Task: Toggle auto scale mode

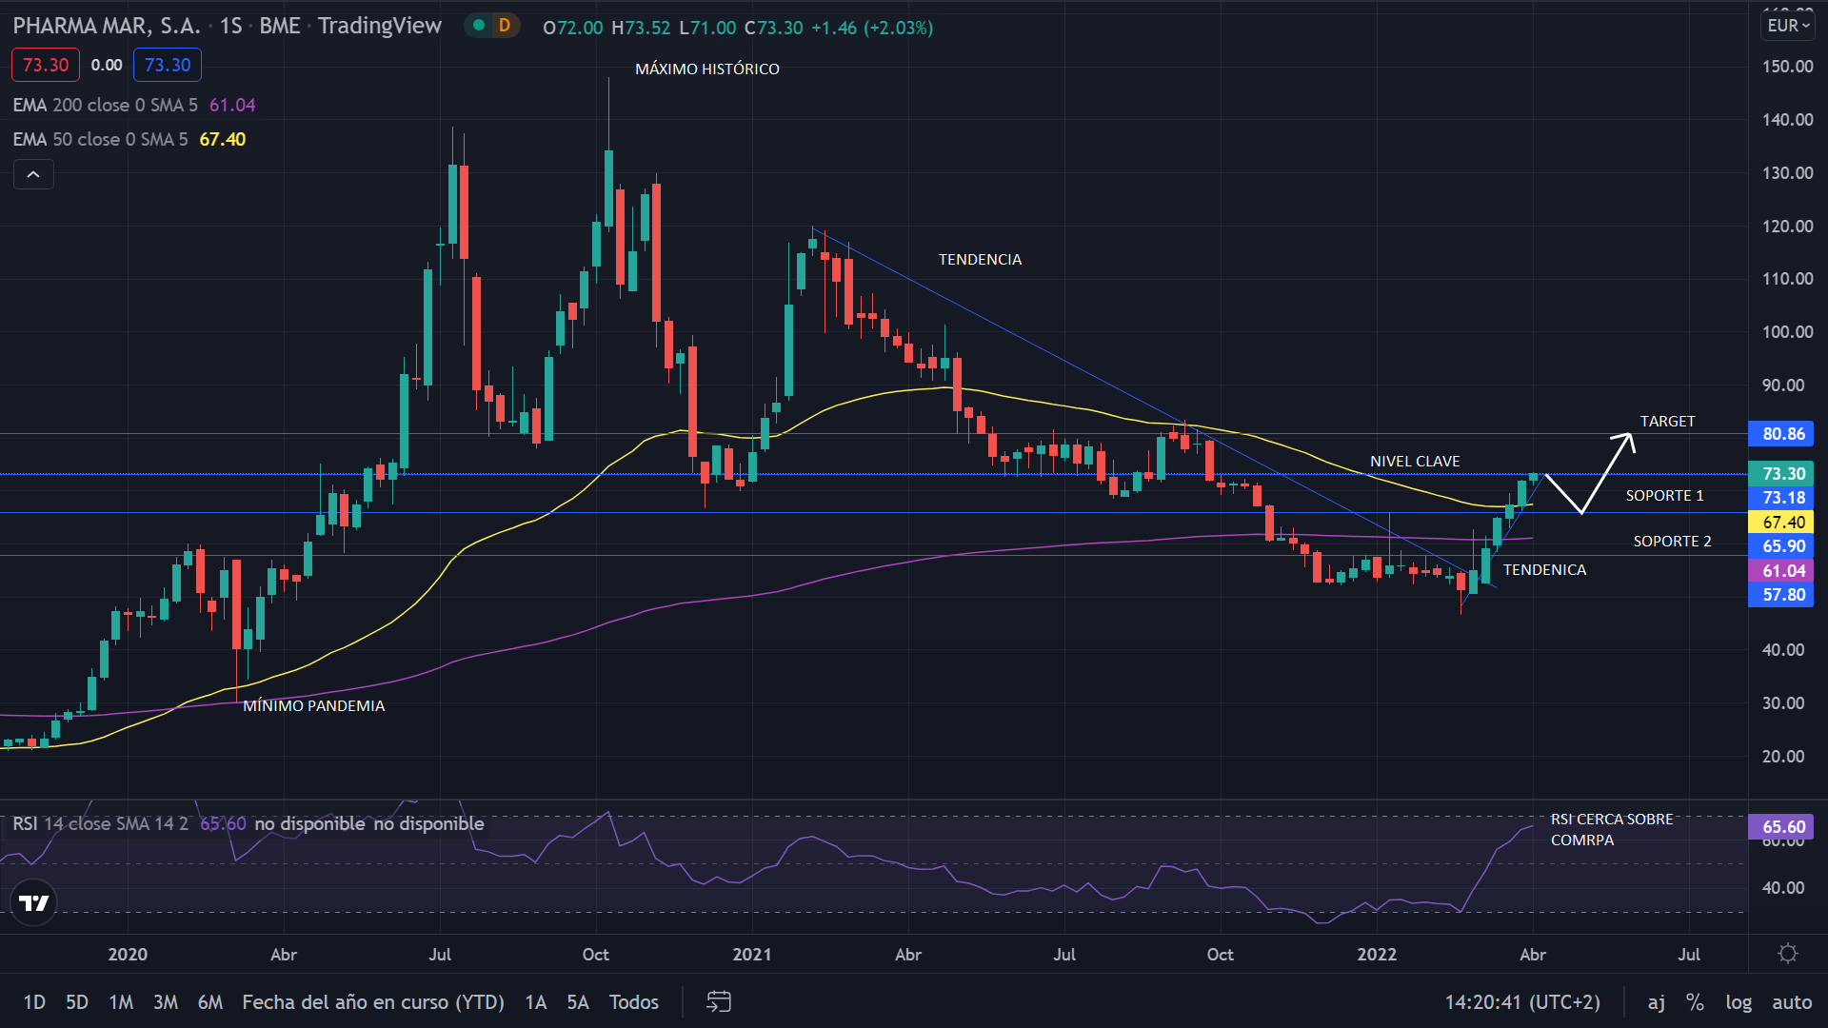Action: [x=1791, y=1001]
